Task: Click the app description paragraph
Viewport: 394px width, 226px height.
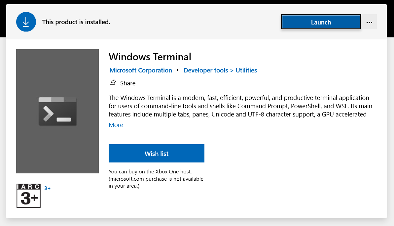Action: [x=240, y=106]
